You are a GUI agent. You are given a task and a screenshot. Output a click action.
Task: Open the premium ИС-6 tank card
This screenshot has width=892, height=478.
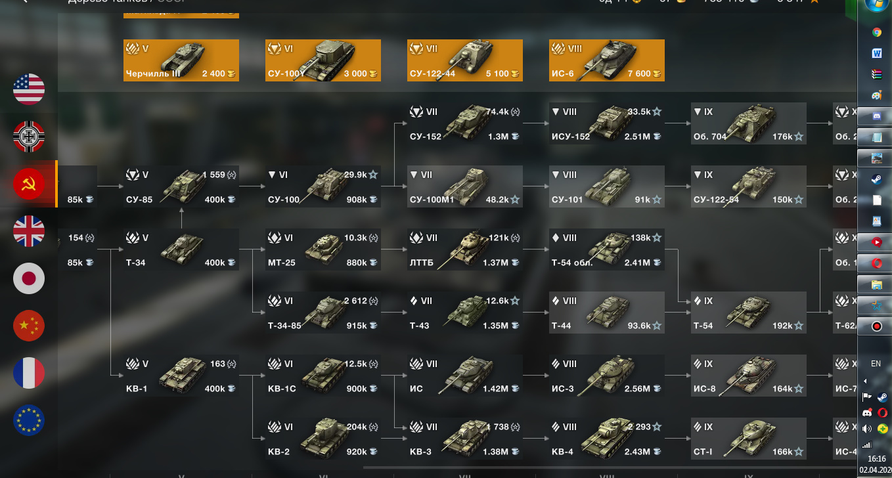point(607,60)
